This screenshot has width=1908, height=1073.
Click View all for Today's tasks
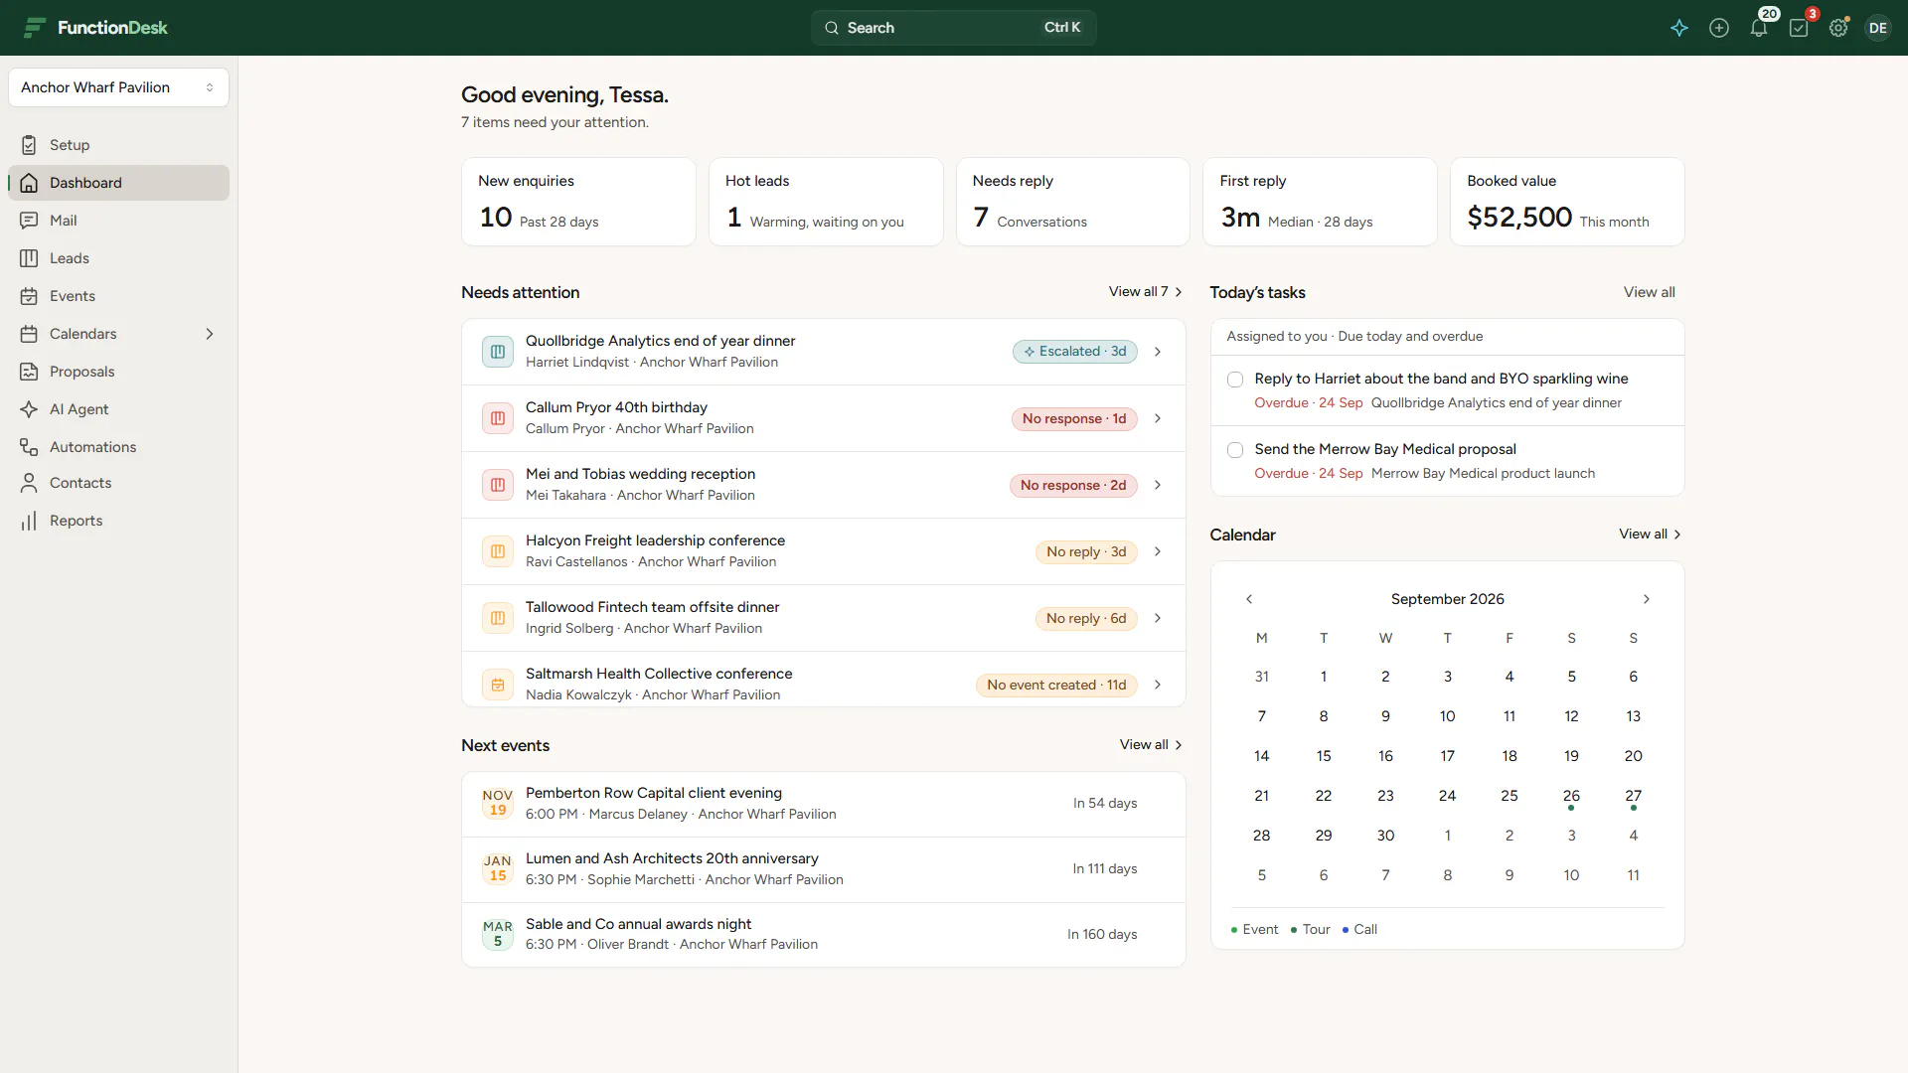[1650, 292]
